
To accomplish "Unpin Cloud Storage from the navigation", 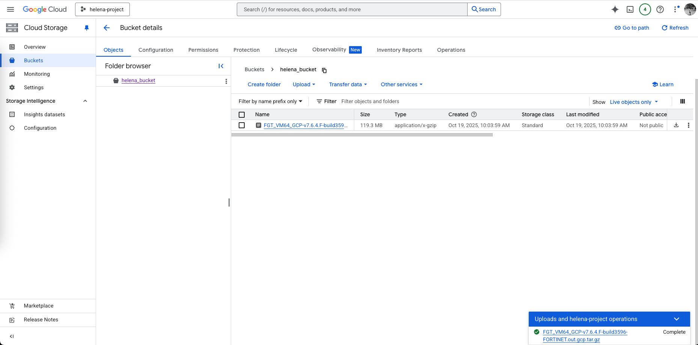I will 87,28.
